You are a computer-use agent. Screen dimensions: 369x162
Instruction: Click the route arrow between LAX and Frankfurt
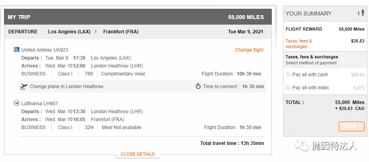(x=96, y=31)
